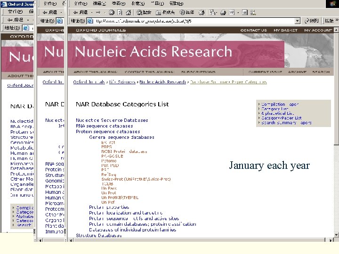Open the Help menu in the front window
Viewport: 339px width, 254px height.
click(176, 4)
